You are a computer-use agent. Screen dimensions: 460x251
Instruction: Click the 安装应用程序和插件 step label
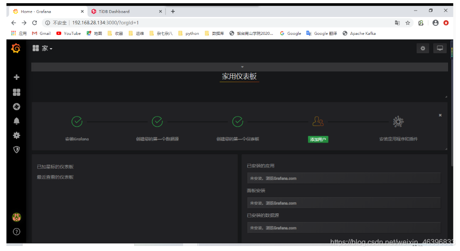(x=398, y=139)
